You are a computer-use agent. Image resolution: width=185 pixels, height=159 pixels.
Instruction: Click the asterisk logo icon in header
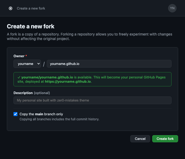click(x=11, y=8)
